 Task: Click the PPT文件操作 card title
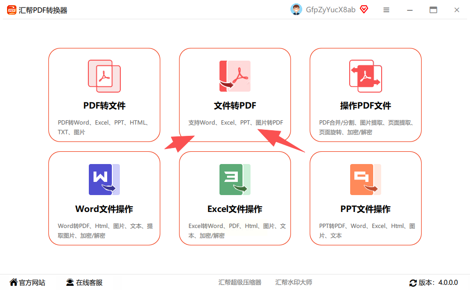[365, 209]
